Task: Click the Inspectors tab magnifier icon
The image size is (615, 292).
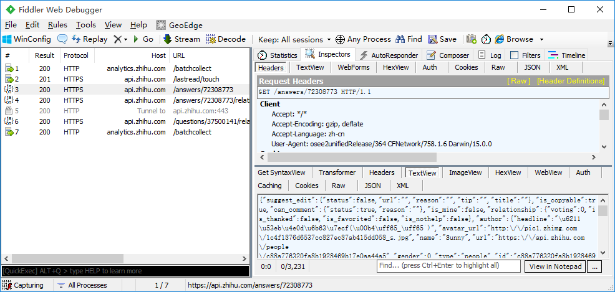Action: click(x=310, y=54)
